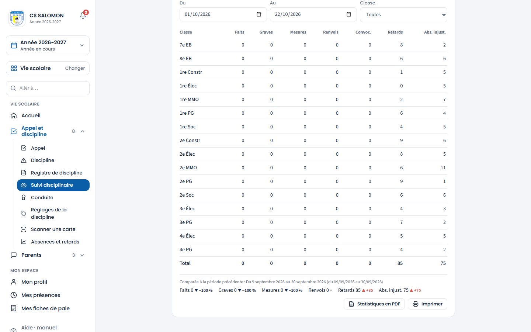Image resolution: width=531 pixels, height=332 pixels.
Task: Click the Discipline warning triangle icon
Action: (x=24, y=160)
